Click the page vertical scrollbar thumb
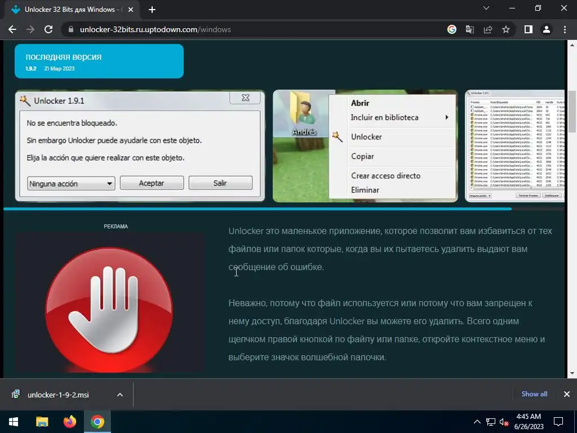The image size is (577, 433). tap(572, 112)
